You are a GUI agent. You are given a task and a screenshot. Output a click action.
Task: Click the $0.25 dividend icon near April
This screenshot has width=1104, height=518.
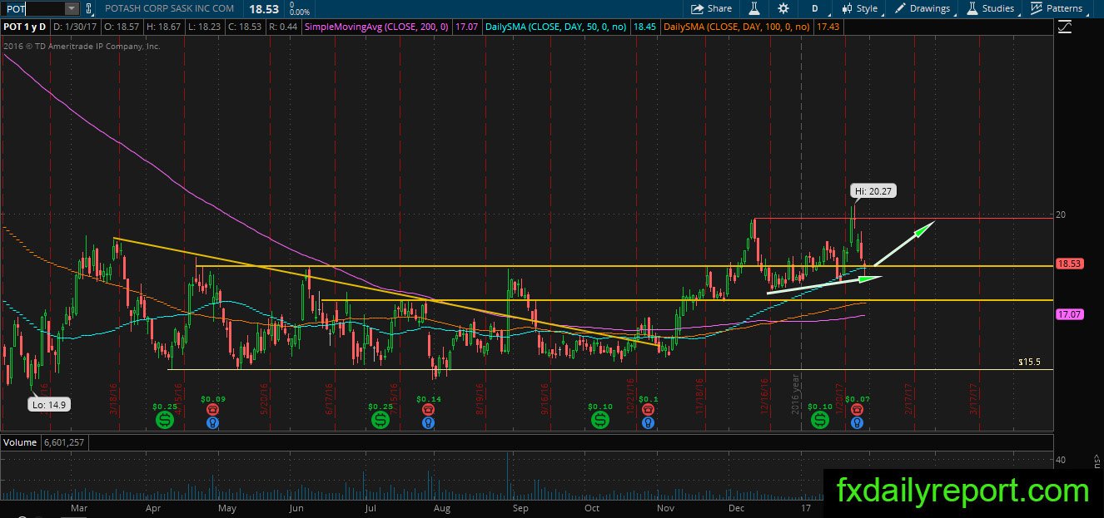(x=164, y=422)
